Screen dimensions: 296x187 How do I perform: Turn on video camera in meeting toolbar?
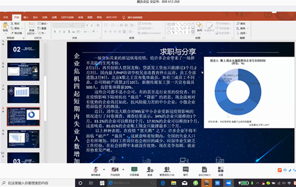115,171
